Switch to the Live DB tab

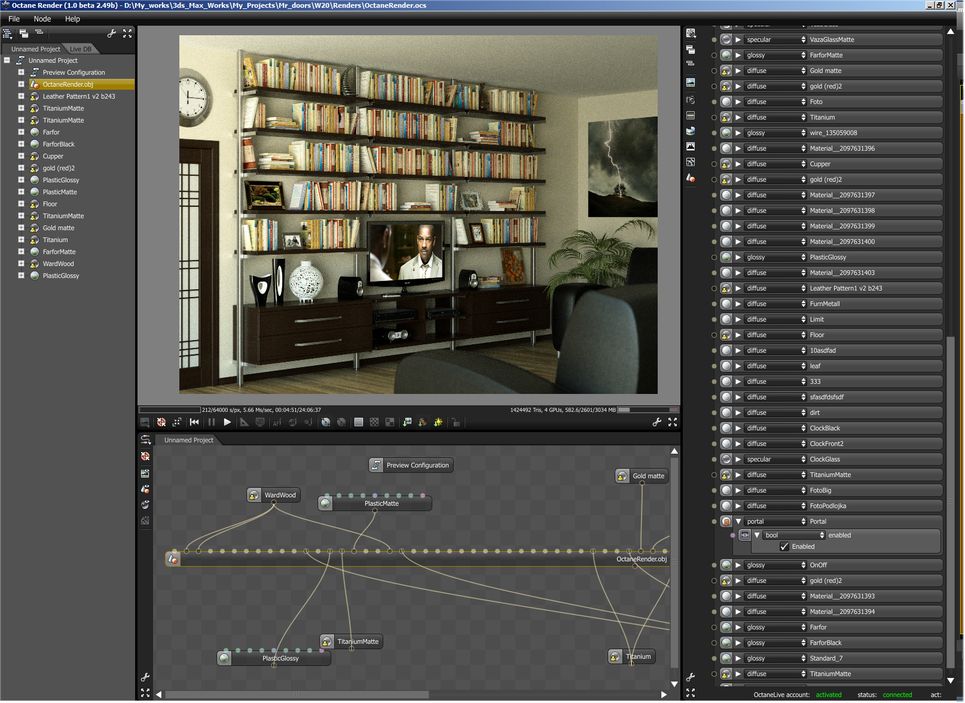pyautogui.click(x=81, y=49)
